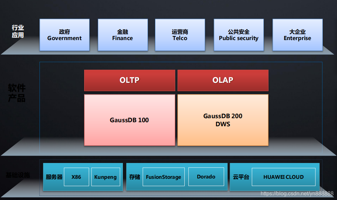
Task: Click the Enterprise 大企业 box
Action: pyautogui.click(x=297, y=35)
